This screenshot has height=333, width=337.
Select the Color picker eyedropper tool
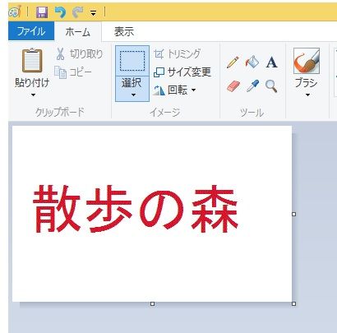tap(252, 86)
